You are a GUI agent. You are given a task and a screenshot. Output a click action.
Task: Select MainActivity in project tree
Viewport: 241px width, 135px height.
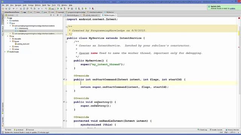pyautogui.click(x=23, y=28)
